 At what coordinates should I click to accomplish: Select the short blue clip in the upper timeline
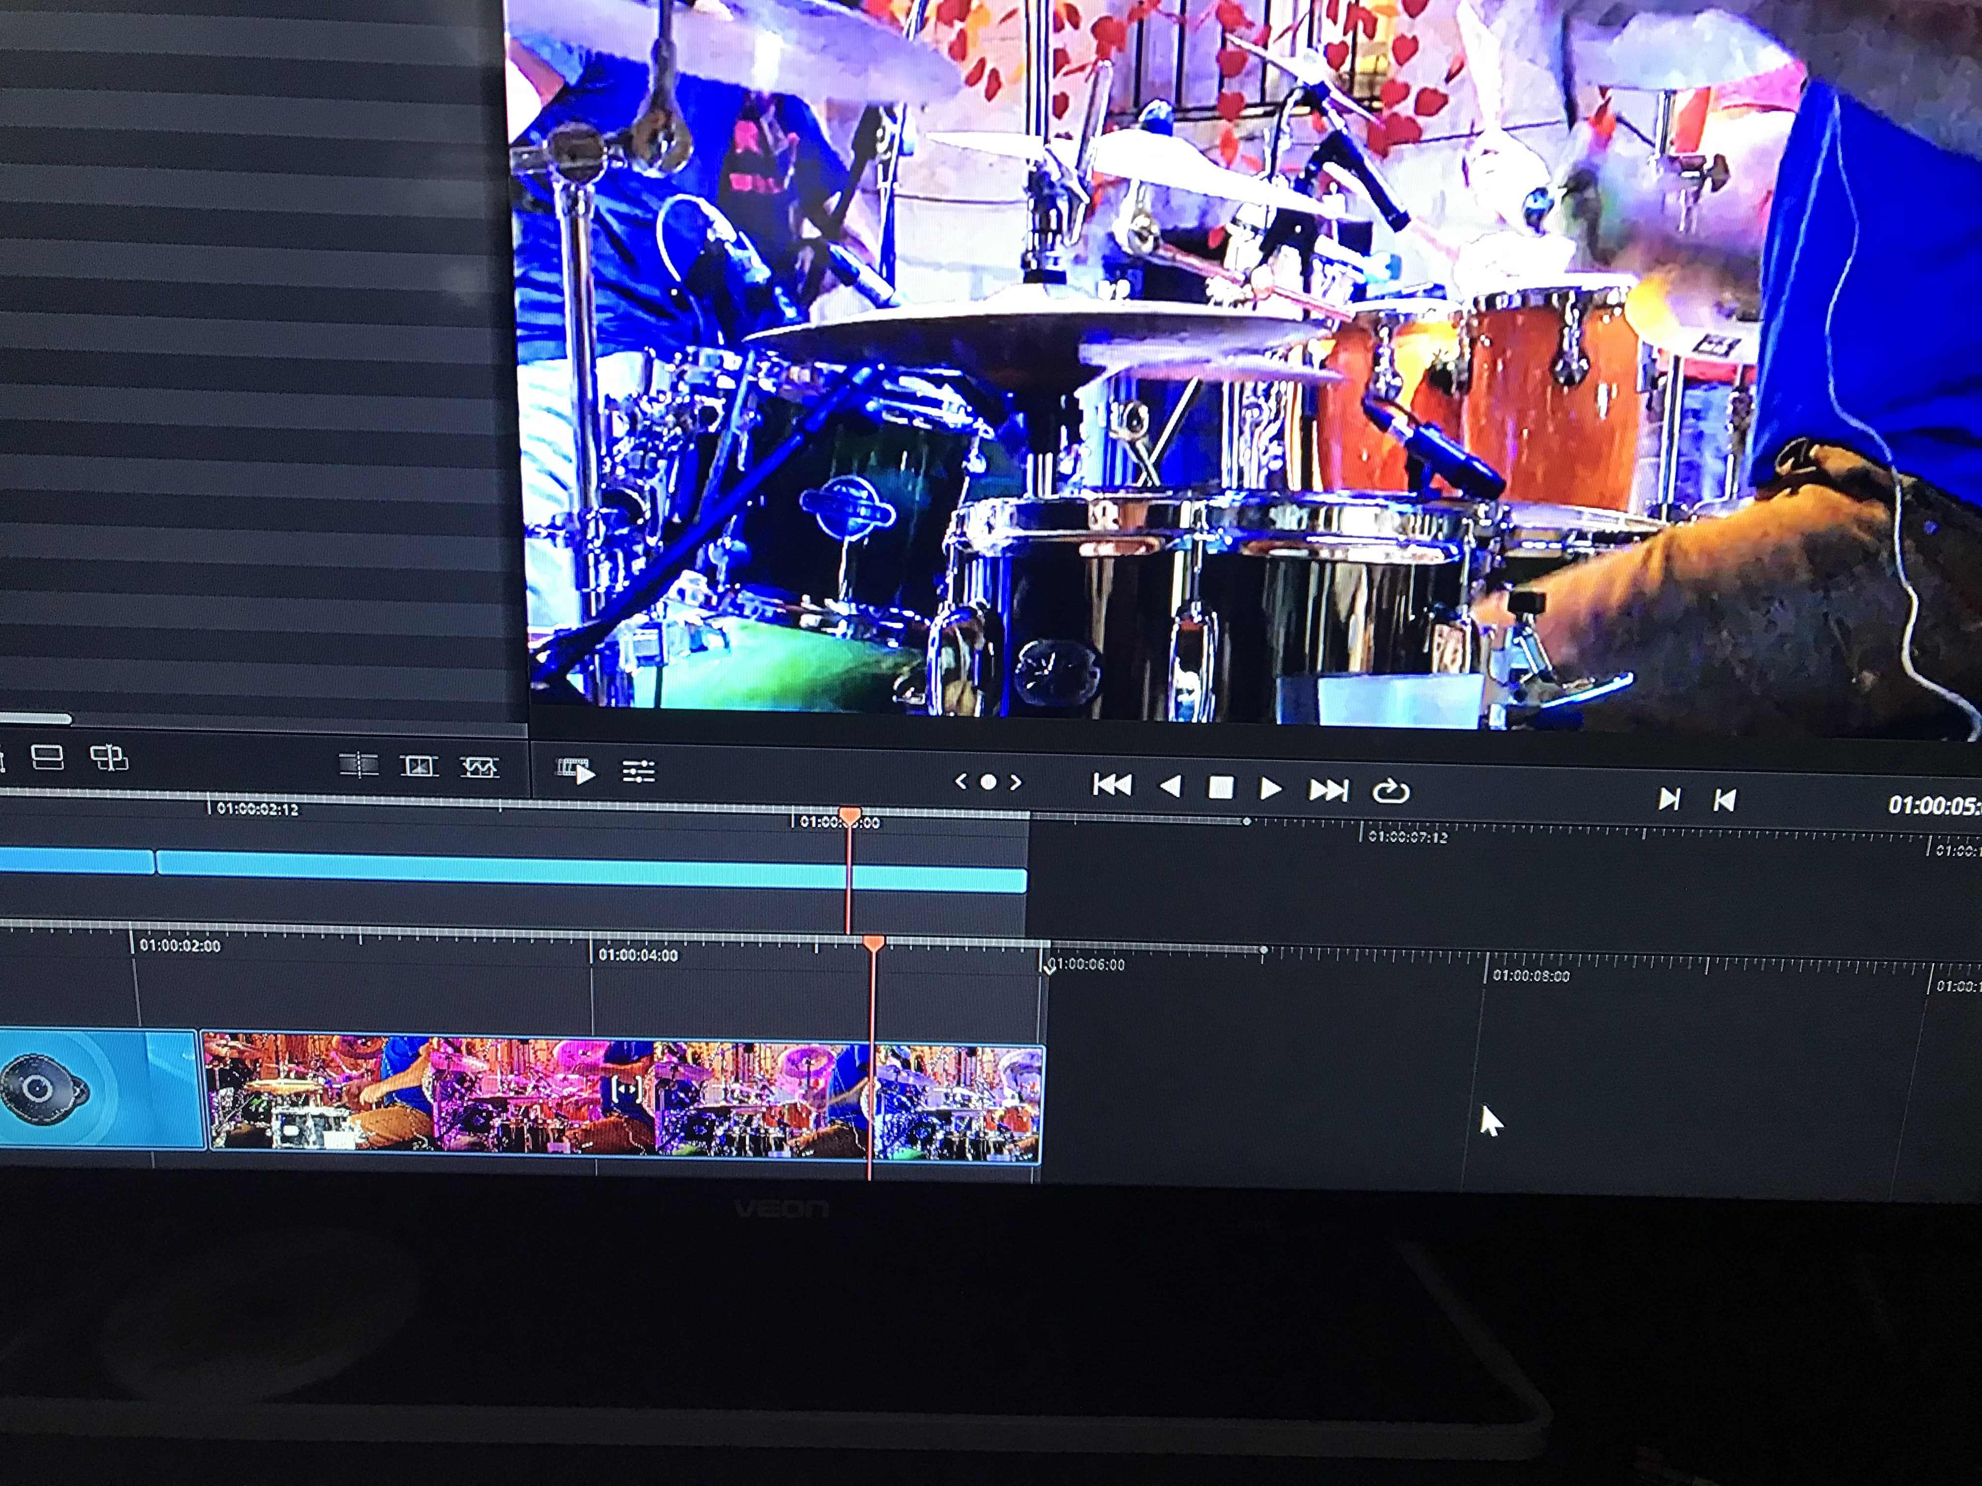(76, 862)
